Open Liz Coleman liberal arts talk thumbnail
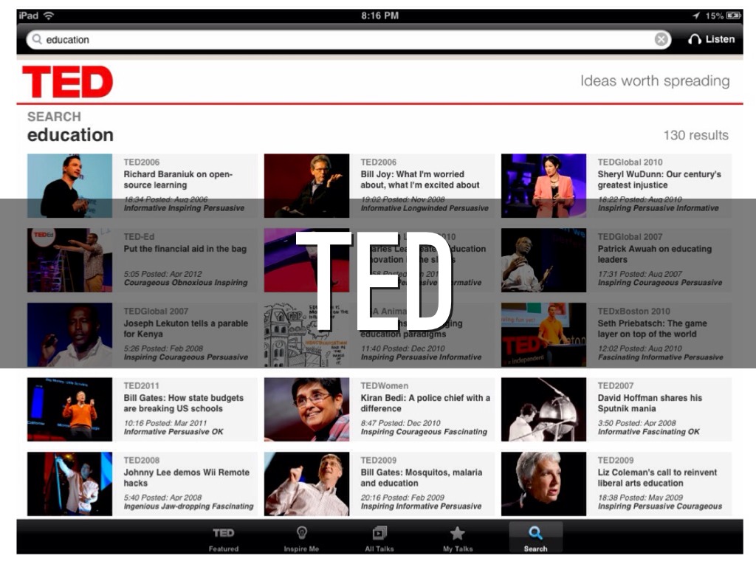756x567 pixels. [x=543, y=484]
